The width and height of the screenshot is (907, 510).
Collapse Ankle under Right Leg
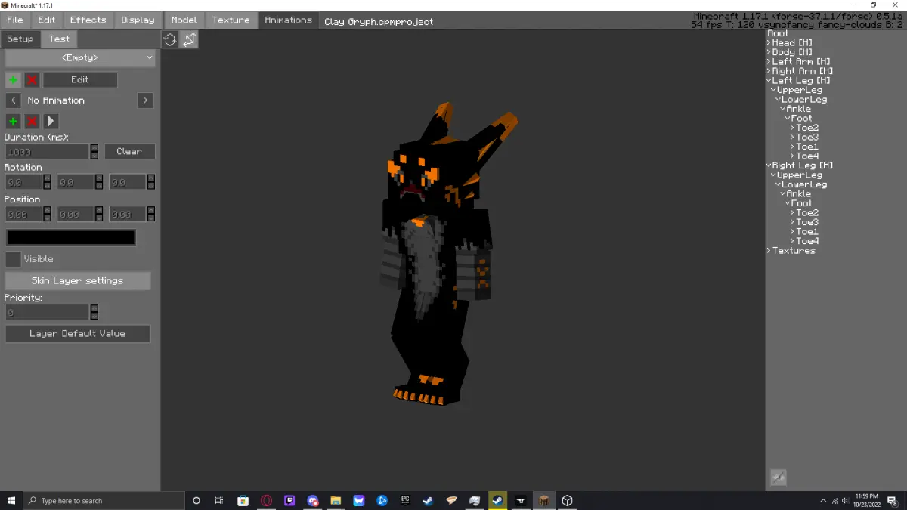[x=783, y=194]
